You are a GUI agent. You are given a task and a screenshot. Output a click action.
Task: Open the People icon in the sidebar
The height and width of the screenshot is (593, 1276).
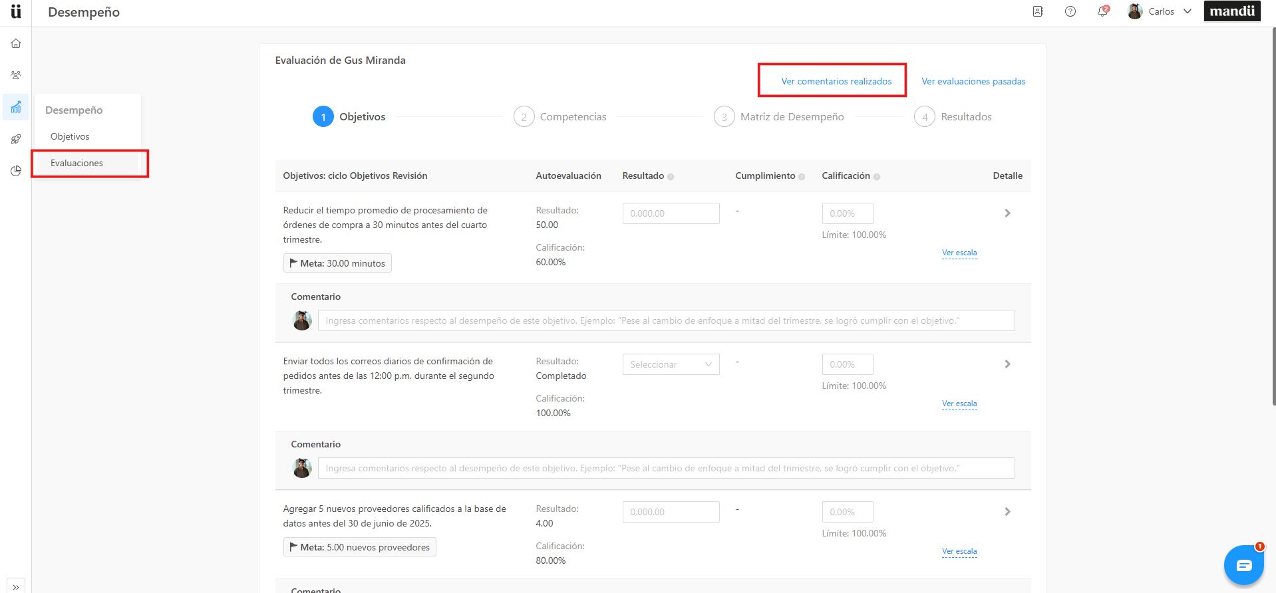click(x=16, y=75)
